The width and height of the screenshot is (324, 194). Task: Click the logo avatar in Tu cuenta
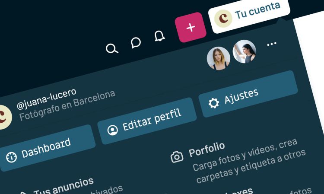pos(223,19)
